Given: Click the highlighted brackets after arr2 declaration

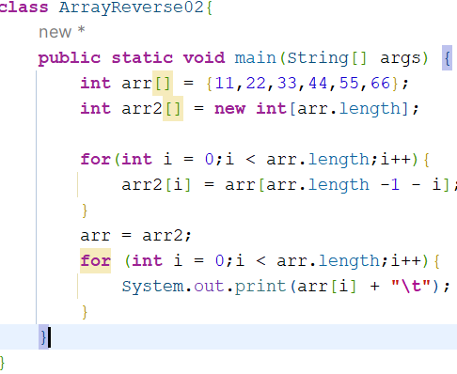Looking at the screenshot, I should [173, 109].
